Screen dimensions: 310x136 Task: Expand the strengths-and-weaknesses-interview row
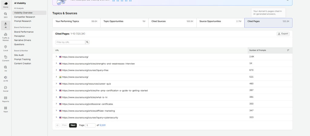[56, 63]
